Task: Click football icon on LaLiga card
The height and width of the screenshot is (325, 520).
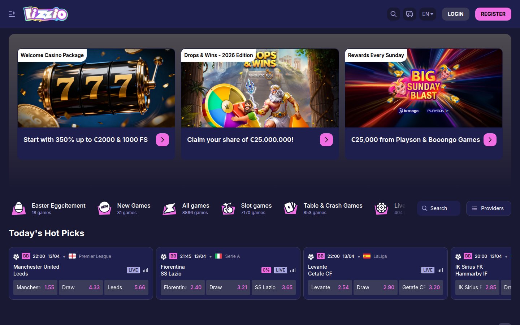Action: pos(311,256)
